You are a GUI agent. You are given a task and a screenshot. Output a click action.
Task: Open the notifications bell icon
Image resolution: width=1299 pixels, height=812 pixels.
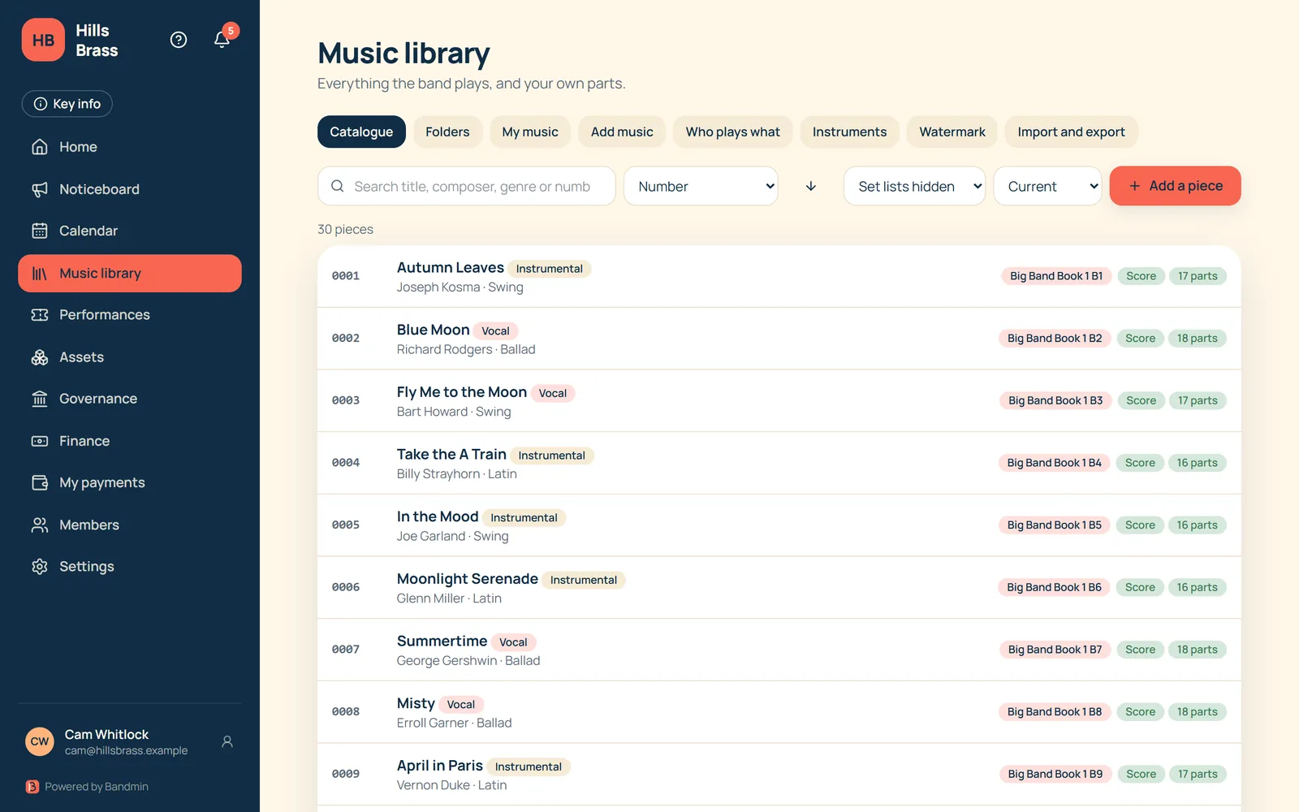tap(222, 40)
